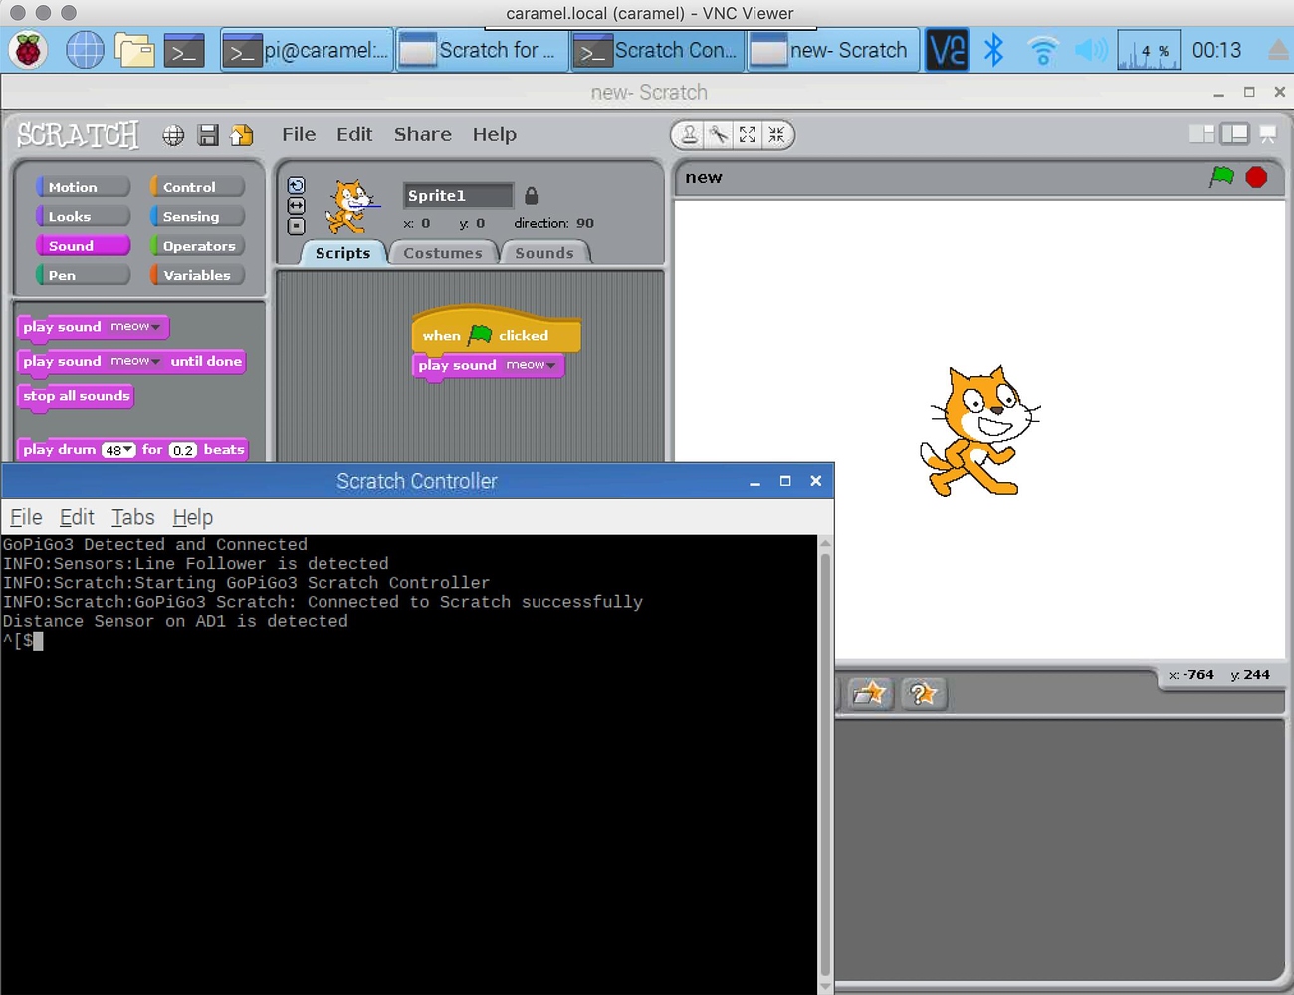1294x995 pixels.
Task: Enable only left-right sprite rotation
Action: coord(295,205)
